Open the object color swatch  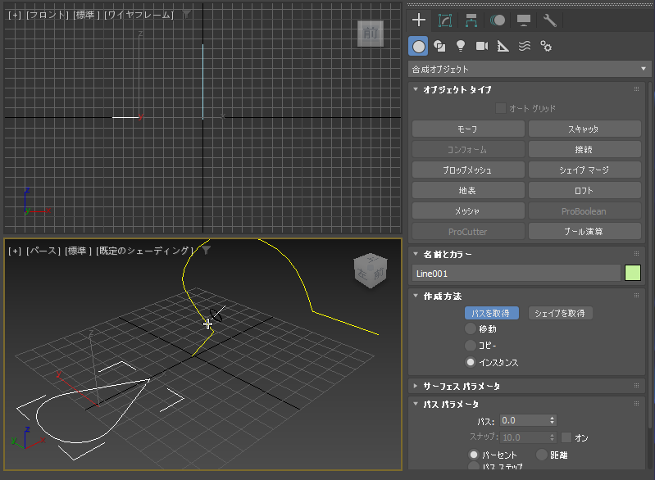(632, 273)
